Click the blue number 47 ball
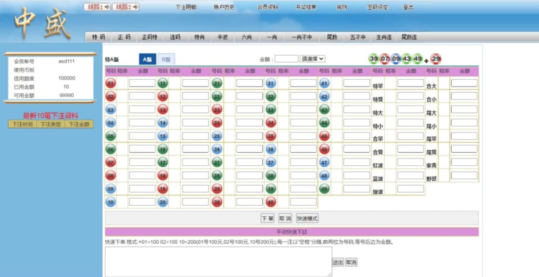The height and width of the screenshot is (277, 539). pyautogui.click(x=324, y=162)
